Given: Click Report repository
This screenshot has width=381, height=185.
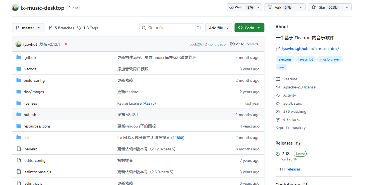Looking at the screenshot, I should (x=290, y=128).
